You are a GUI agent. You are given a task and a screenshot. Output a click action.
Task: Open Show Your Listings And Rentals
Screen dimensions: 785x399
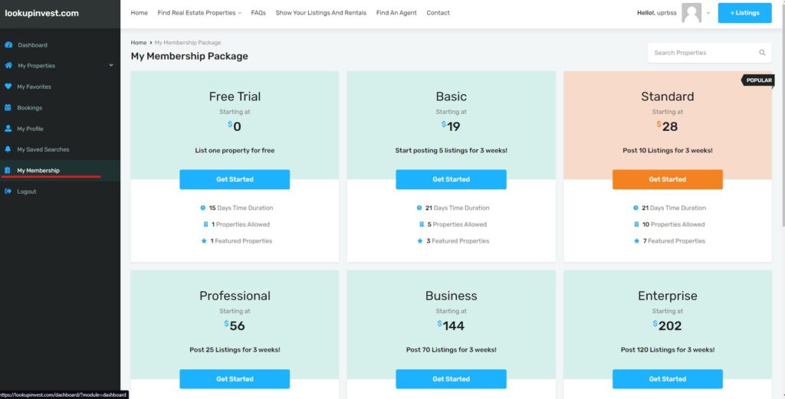321,13
